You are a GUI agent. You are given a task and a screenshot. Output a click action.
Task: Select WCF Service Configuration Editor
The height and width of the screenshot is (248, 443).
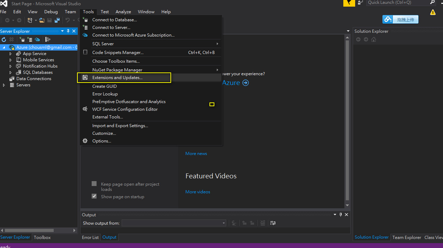[151, 109]
